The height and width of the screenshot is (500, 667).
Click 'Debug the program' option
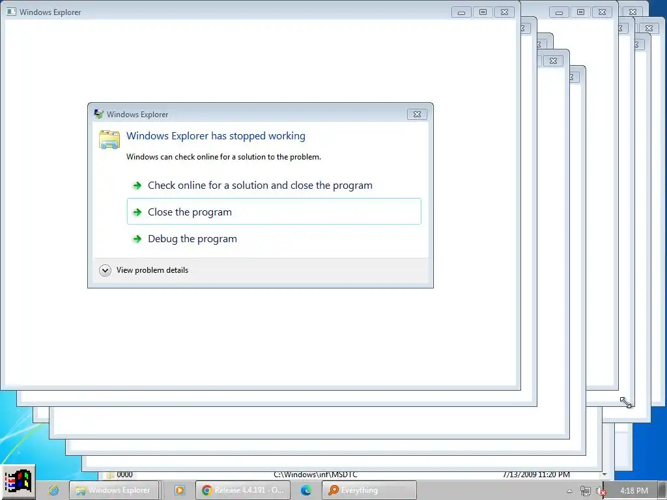tap(274, 238)
